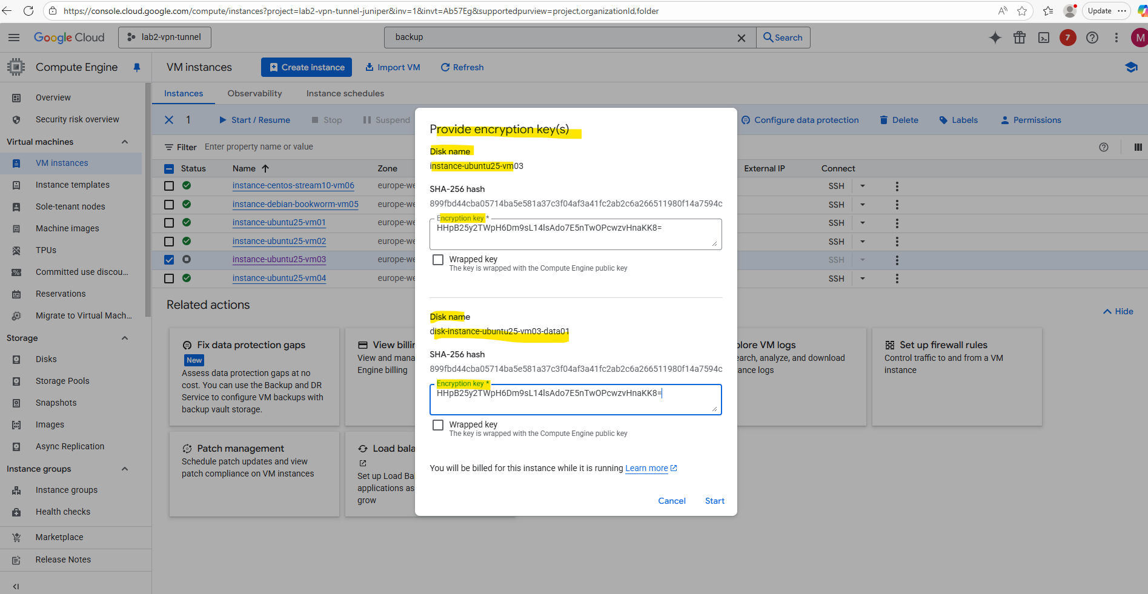Click the Gemini AI sparkle icon
Image resolution: width=1148 pixels, height=594 pixels.
(x=995, y=38)
